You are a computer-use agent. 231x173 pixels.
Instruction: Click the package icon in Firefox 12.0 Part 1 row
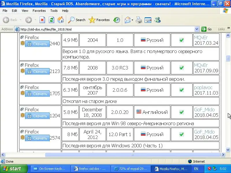(x=23, y=138)
